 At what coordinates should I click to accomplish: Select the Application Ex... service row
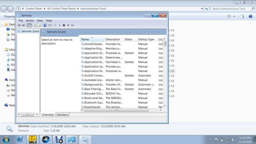point(122,53)
